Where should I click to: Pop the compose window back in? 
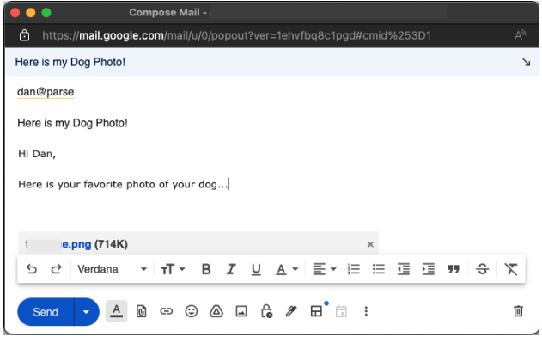tap(526, 62)
